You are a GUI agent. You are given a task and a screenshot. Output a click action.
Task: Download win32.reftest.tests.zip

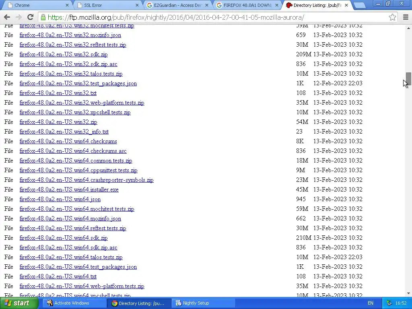point(73,45)
